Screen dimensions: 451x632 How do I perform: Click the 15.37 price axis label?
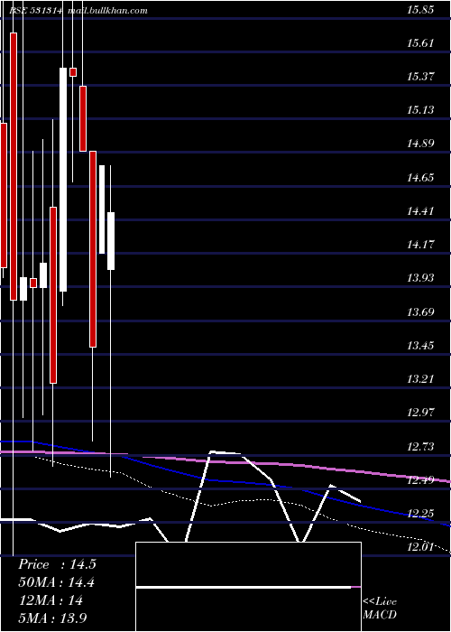(420, 77)
